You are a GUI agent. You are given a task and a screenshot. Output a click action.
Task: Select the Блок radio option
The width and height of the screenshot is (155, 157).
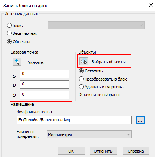click(9, 25)
